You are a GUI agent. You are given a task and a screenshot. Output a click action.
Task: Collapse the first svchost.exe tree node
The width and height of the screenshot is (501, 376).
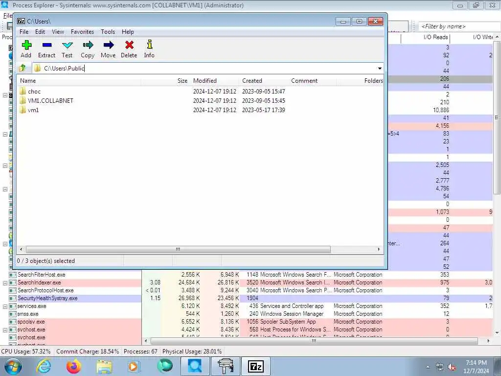point(5,329)
